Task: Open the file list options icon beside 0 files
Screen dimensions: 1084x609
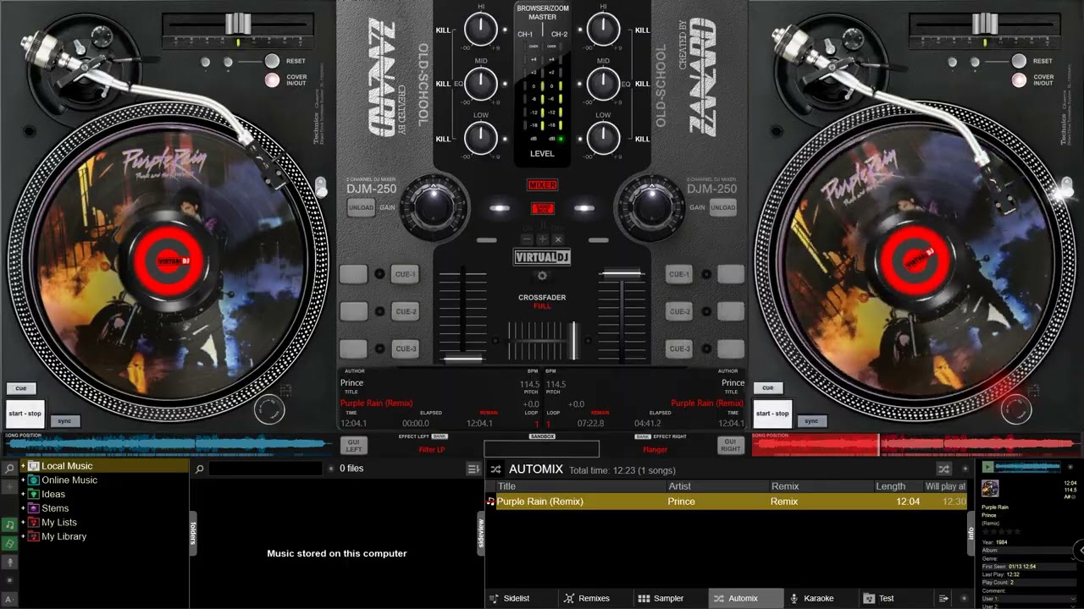Action: pos(473,469)
